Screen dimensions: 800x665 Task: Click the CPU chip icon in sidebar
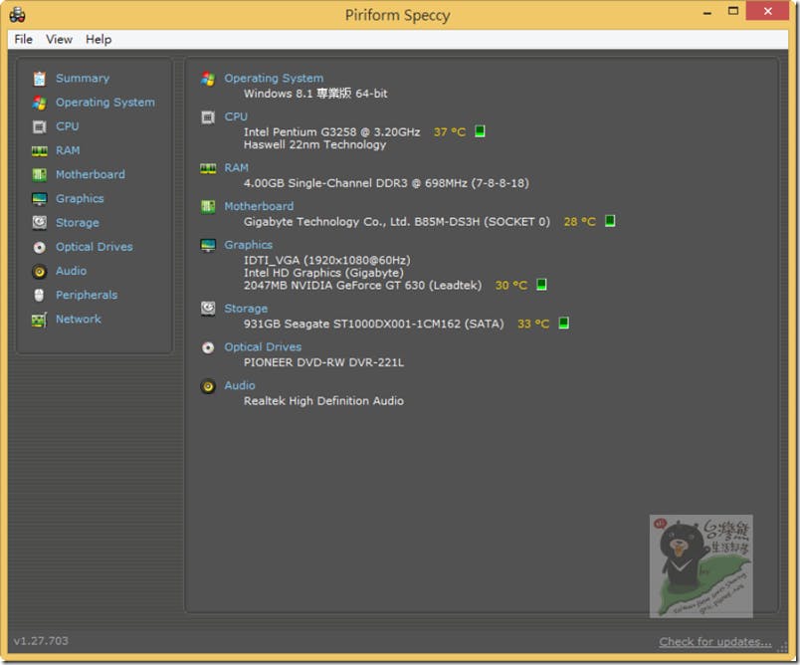[x=39, y=126]
